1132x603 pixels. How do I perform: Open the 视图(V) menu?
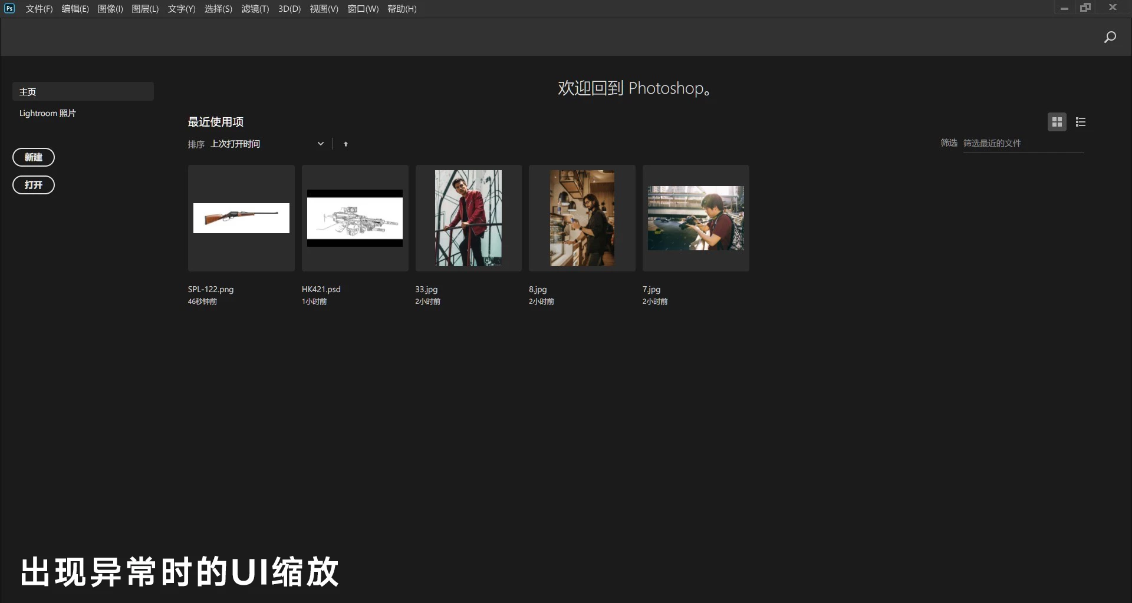tap(324, 9)
